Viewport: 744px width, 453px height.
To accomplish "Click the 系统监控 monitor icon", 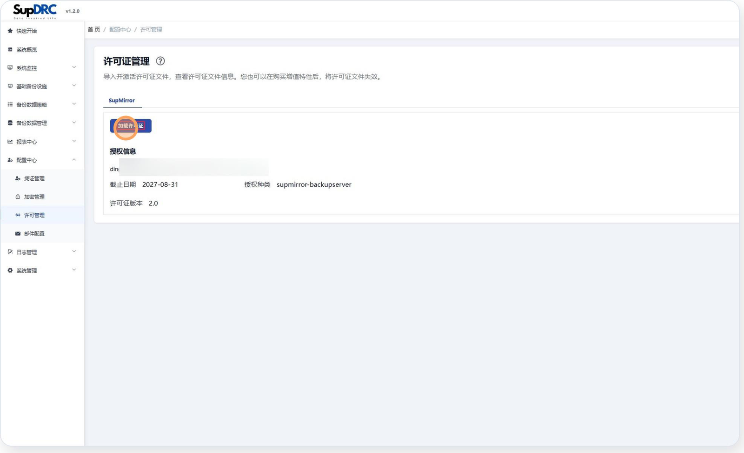I will [x=10, y=68].
